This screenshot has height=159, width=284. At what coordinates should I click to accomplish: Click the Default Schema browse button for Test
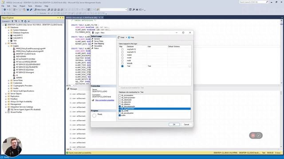point(189,66)
